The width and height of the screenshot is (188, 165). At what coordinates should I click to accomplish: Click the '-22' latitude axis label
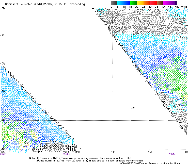2,36
